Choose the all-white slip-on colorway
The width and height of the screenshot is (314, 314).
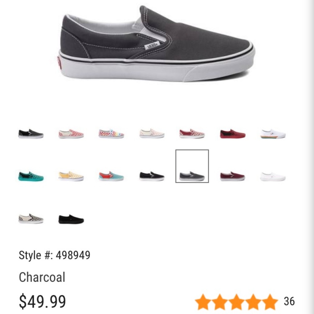tap(273, 176)
